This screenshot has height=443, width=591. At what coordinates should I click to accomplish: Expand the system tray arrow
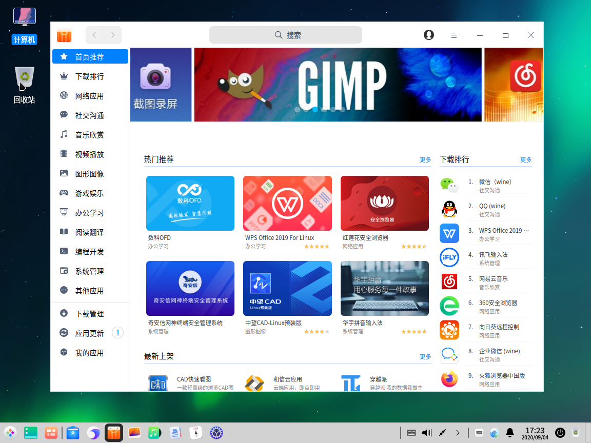point(458,433)
